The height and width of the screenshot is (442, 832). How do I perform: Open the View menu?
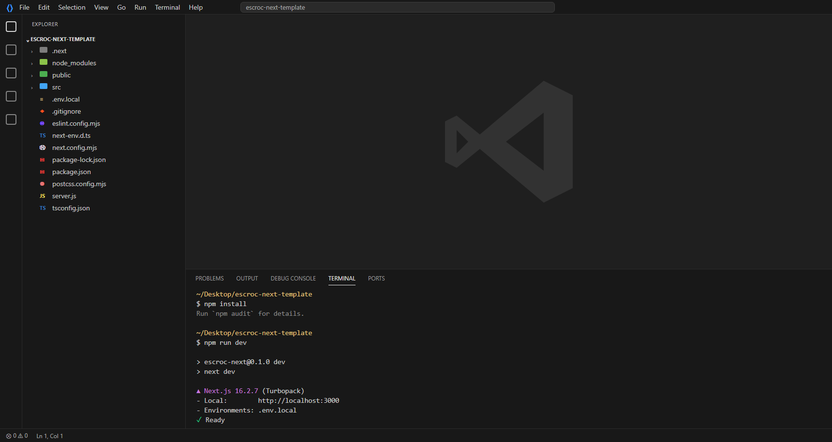click(x=101, y=7)
